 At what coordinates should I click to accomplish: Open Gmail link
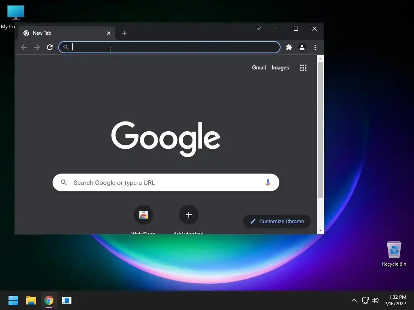[x=259, y=68]
